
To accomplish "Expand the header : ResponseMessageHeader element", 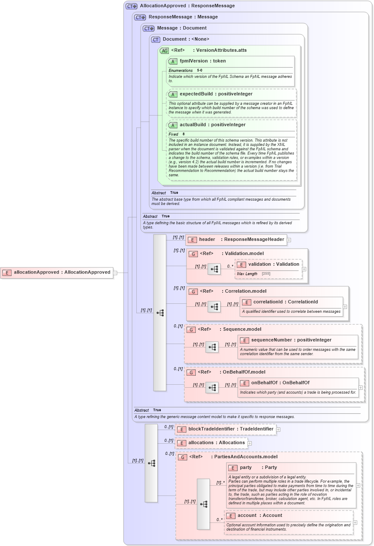I will pos(289,240).
